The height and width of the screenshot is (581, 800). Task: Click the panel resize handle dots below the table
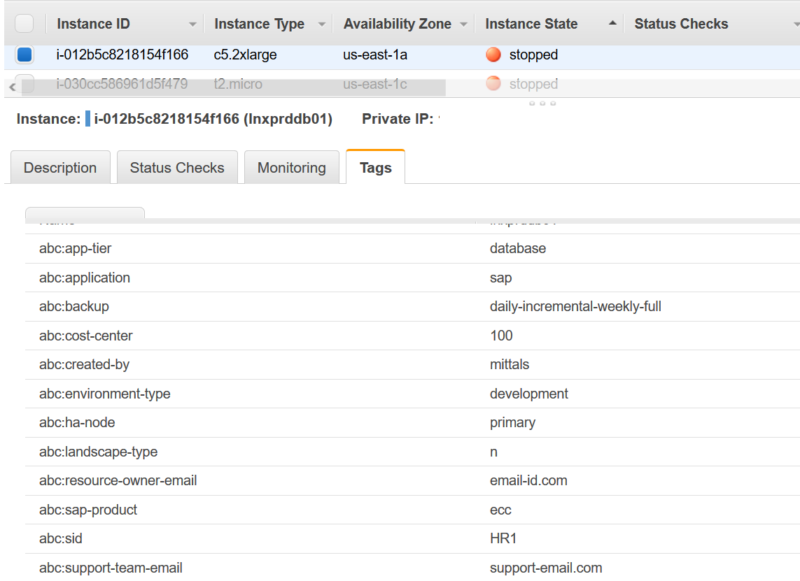[542, 103]
